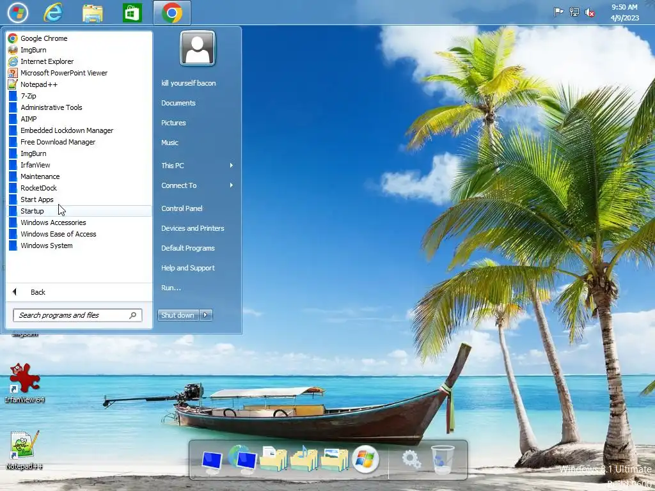Screen dimensions: 655x491
Task: Open the Recycle Bin in the dock
Action: (x=442, y=459)
